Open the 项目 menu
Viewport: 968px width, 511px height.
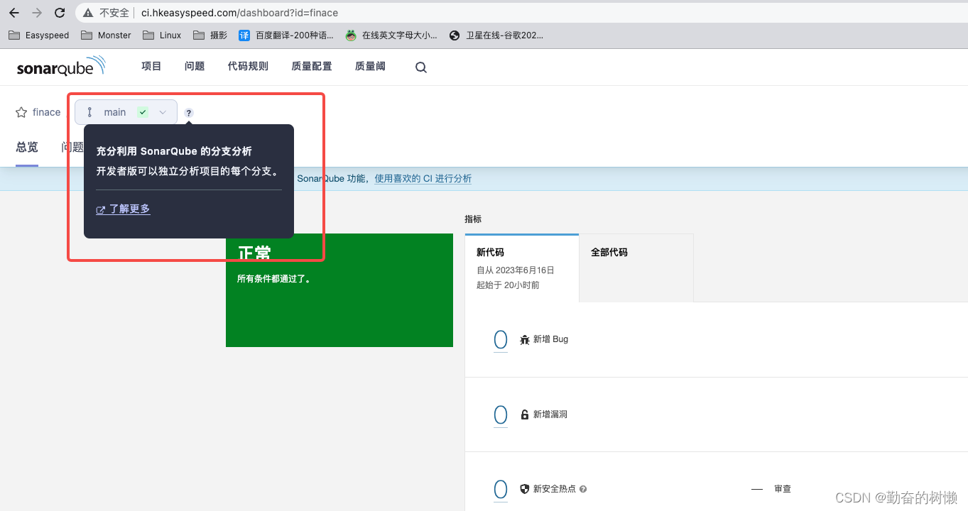tap(151, 67)
